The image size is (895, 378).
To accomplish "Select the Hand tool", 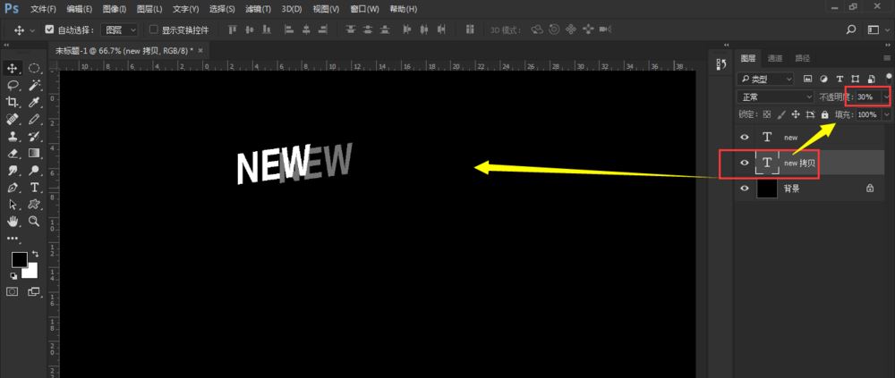I will [12, 222].
